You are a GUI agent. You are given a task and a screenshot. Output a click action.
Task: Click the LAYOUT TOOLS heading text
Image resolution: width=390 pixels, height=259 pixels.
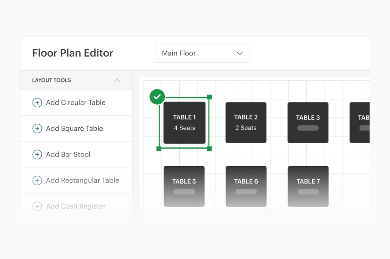tap(51, 80)
